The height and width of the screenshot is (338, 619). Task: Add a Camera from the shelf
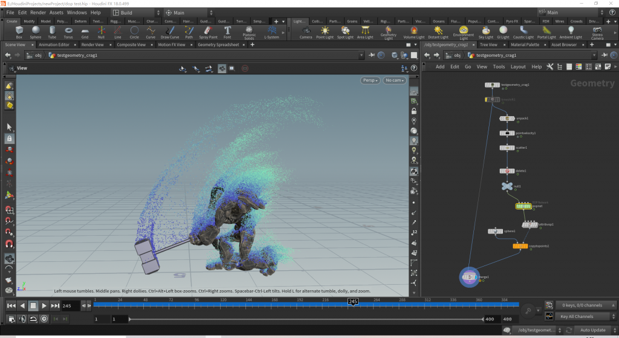(x=305, y=33)
